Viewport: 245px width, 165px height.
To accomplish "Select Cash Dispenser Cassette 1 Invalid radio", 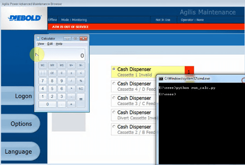I will click(x=114, y=69).
